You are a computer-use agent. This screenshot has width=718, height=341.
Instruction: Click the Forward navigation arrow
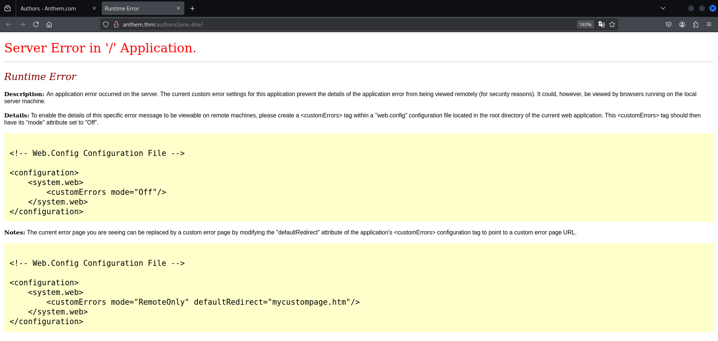pyautogui.click(x=22, y=24)
